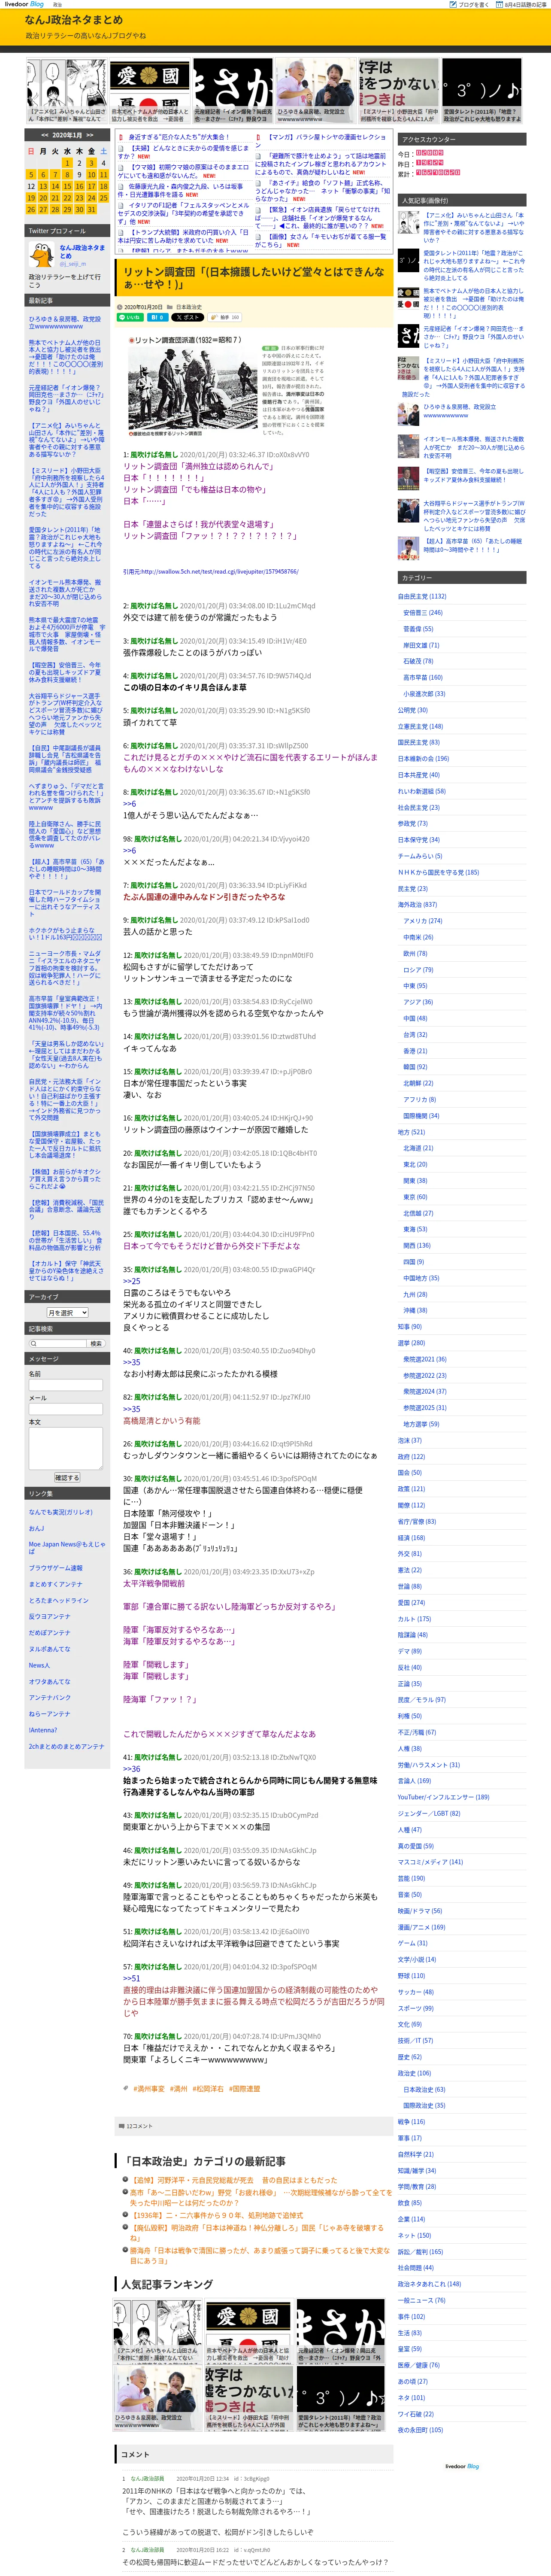Image resolution: width=551 pixels, height=2576 pixels.
Task: Open 経済 (168) category
Action: [x=411, y=1537]
